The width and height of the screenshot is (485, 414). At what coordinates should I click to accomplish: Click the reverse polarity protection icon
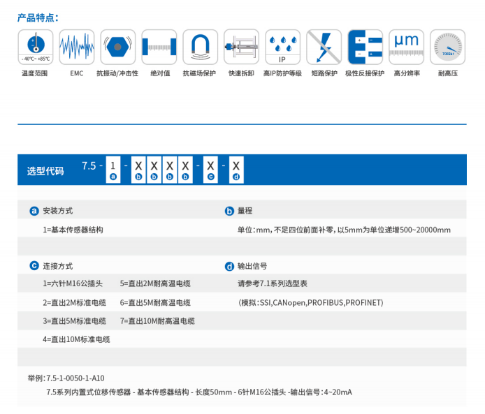(x=365, y=47)
